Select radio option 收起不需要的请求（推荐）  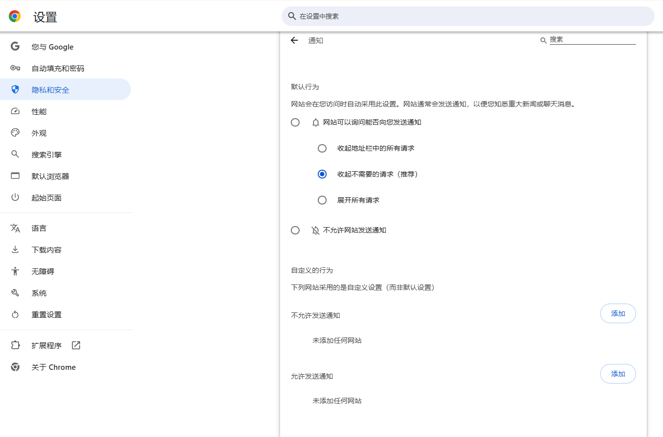point(322,174)
